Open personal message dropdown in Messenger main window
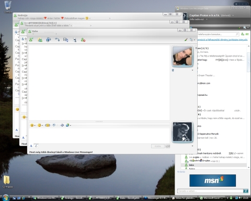 pyautogui.click(x=207, y=19)
